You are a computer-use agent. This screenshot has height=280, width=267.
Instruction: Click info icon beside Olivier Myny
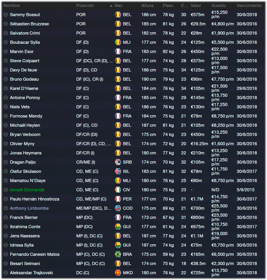click(x=6, y=144)
